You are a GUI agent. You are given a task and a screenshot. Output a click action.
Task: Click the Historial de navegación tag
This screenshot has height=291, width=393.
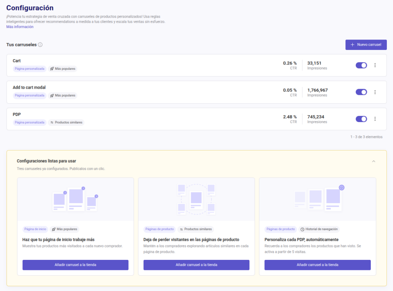[319, 229]
